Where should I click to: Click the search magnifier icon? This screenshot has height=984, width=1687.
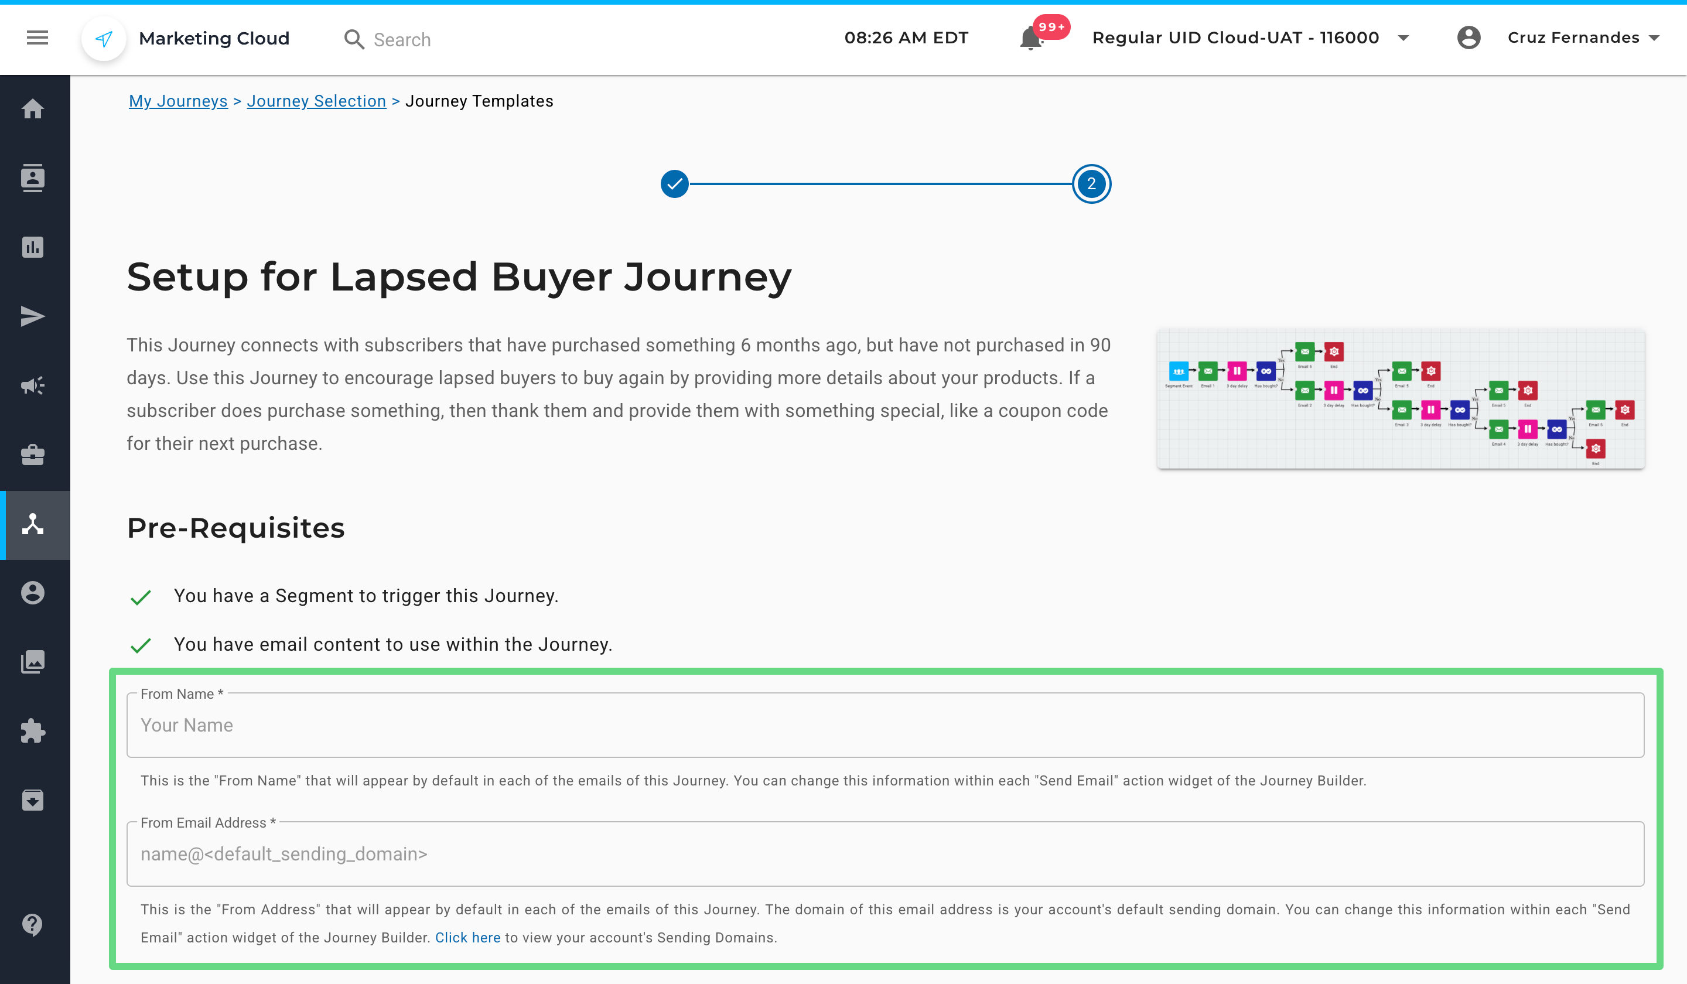point(354,39)
